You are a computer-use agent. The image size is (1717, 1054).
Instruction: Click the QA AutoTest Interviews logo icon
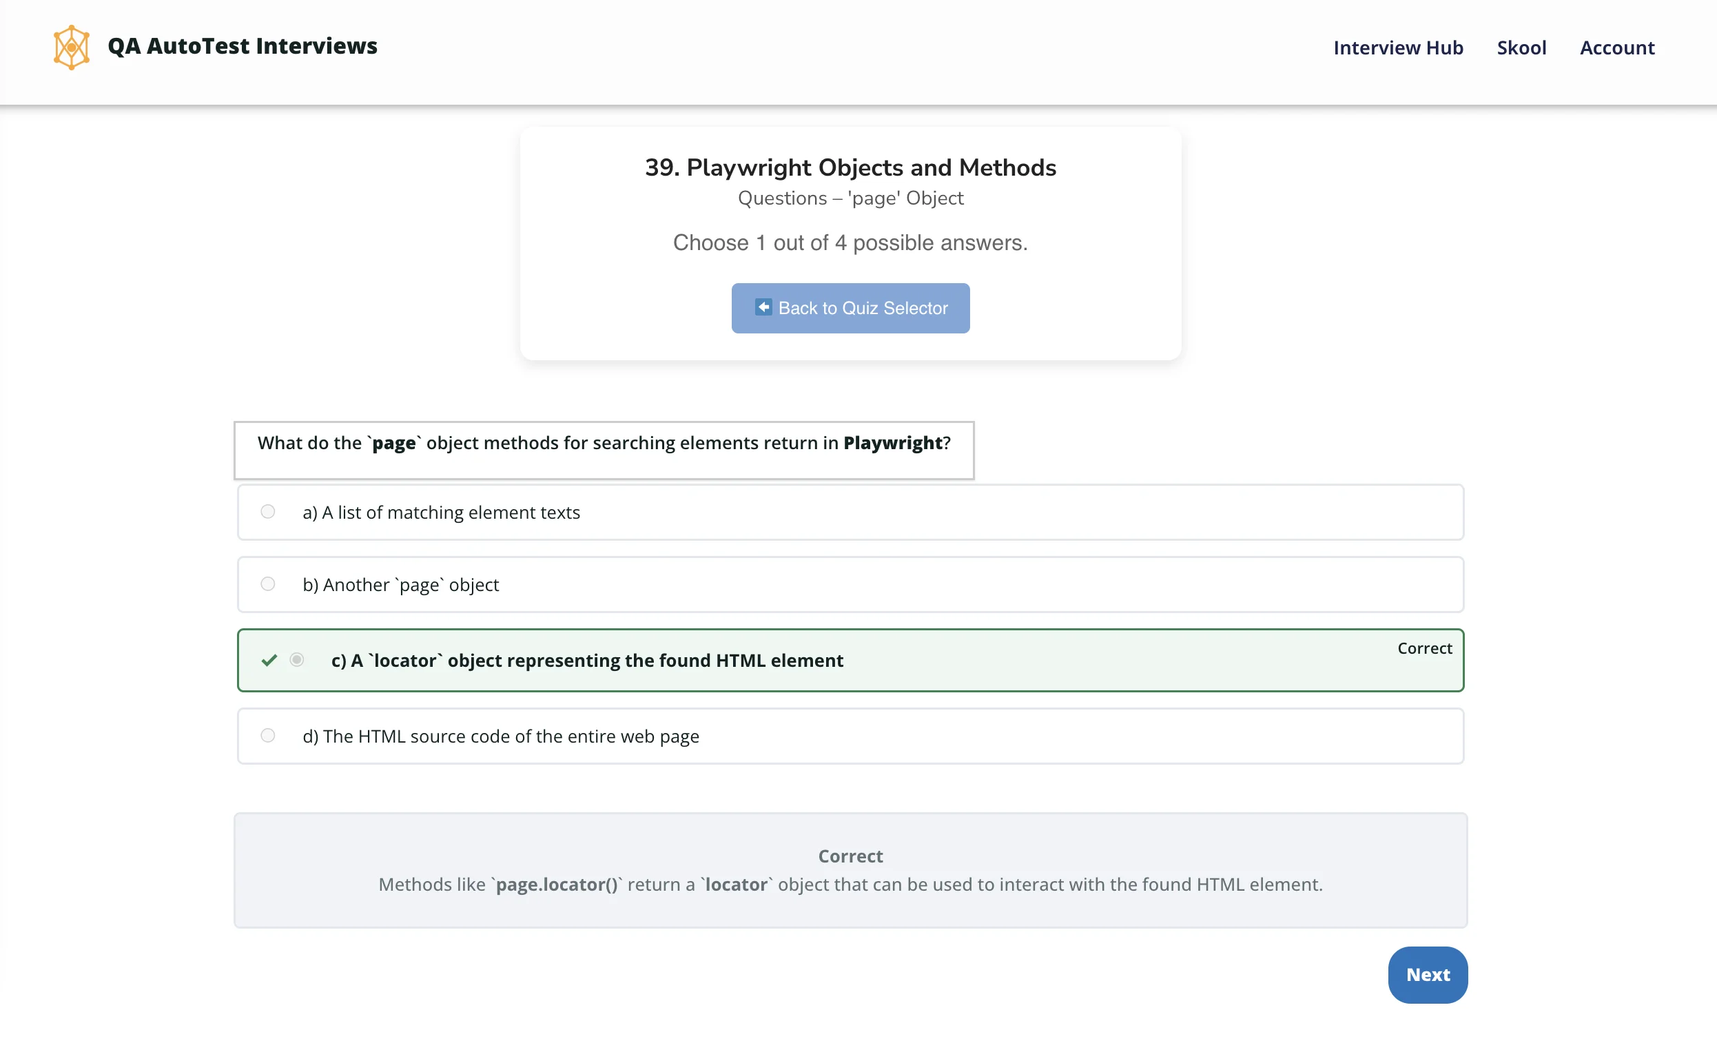point(71,48)
